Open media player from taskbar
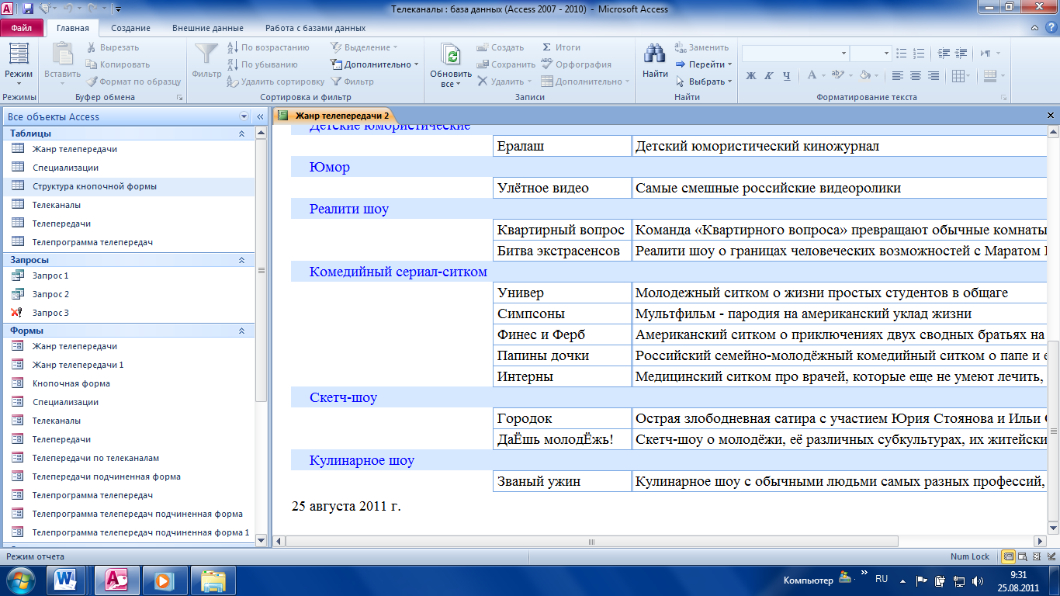 point(164,580)
